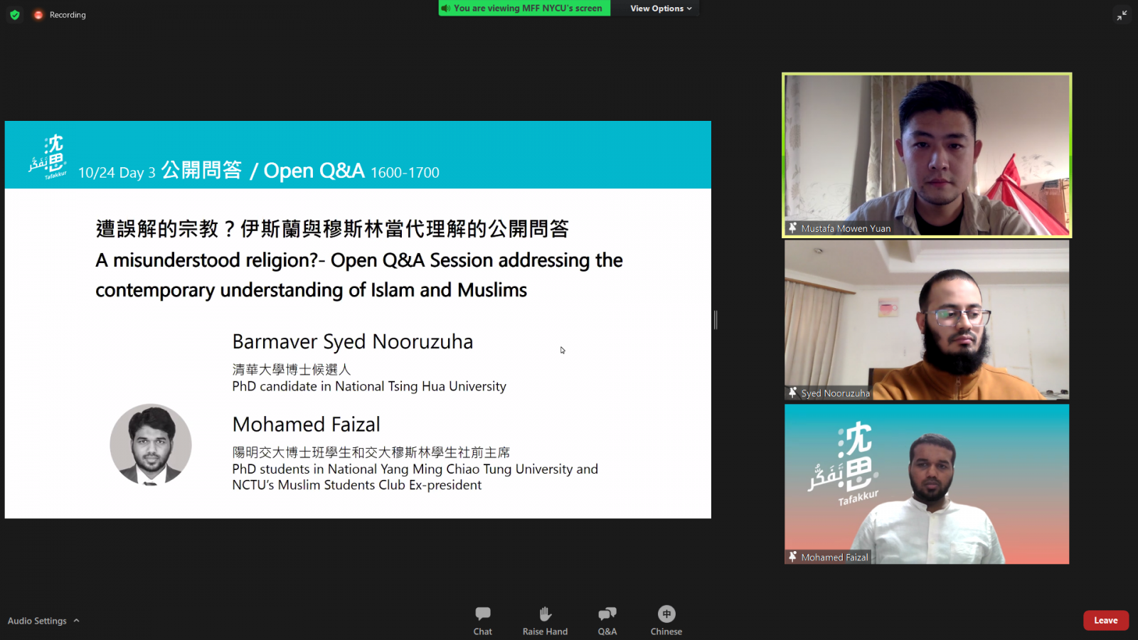Click the Audio Settings label
Viewport: 1138px width, 640px height.
(x=37, y=621)
